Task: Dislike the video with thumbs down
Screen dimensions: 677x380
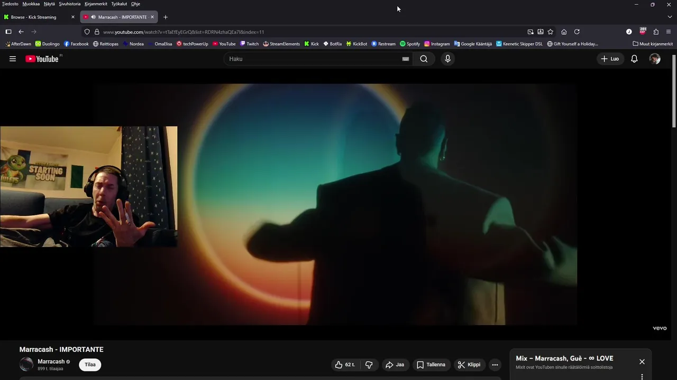Action: coord(369,365)
